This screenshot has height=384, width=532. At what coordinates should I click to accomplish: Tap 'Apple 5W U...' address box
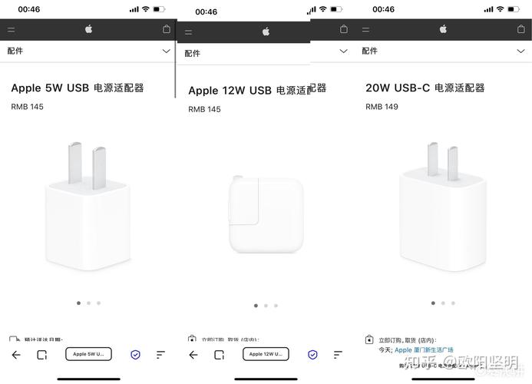coord(88,354)
